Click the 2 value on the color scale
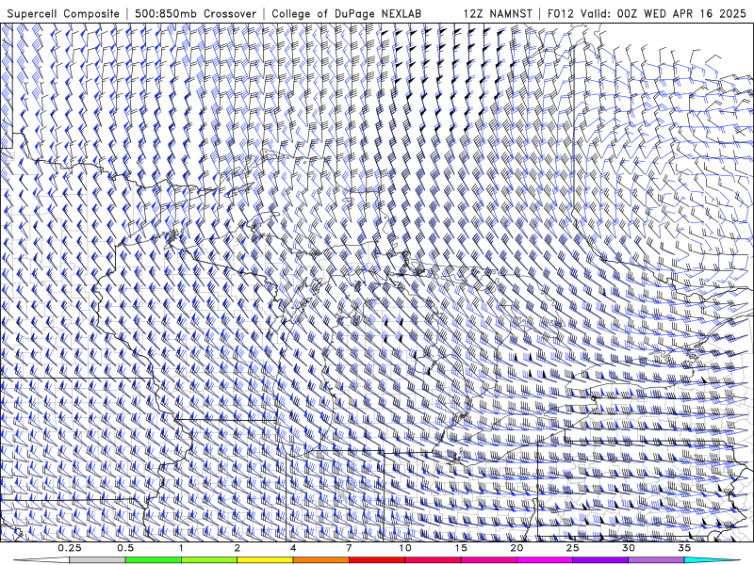 click(238, 548)
